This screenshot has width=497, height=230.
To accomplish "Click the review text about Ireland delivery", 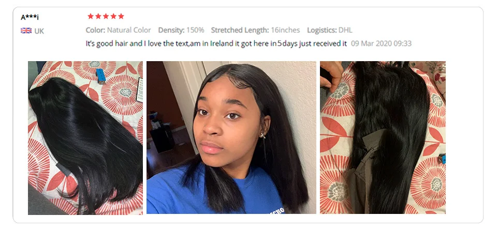I will point(216,44).
